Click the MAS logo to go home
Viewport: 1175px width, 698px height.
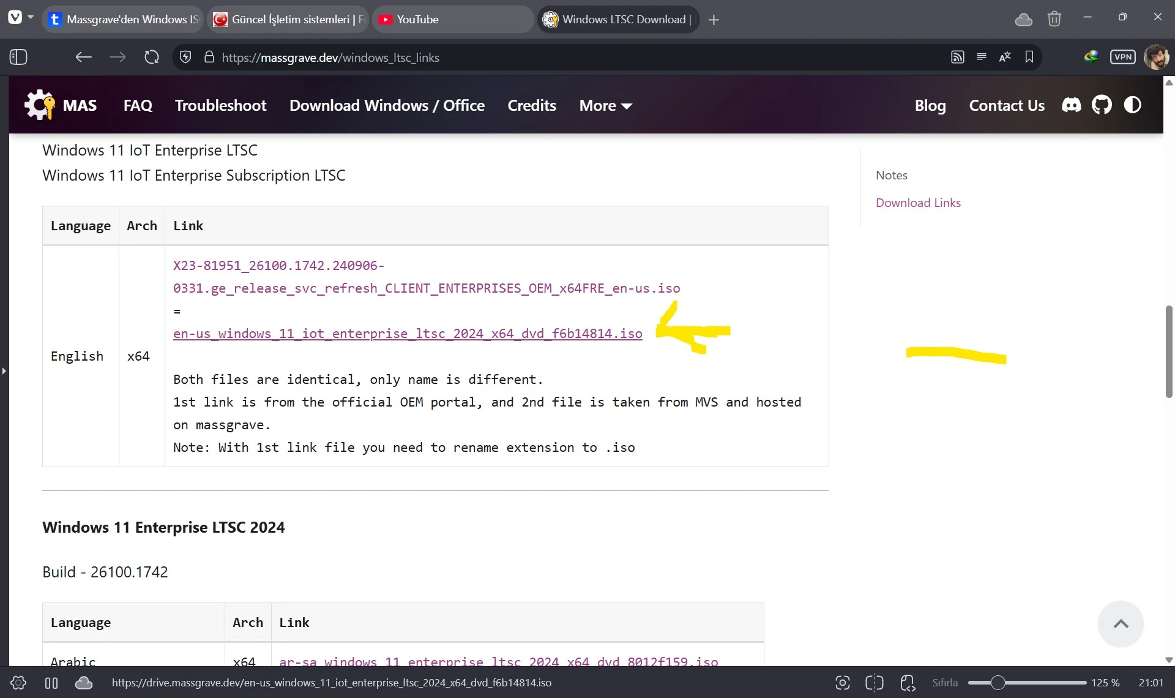click(61, 105)
